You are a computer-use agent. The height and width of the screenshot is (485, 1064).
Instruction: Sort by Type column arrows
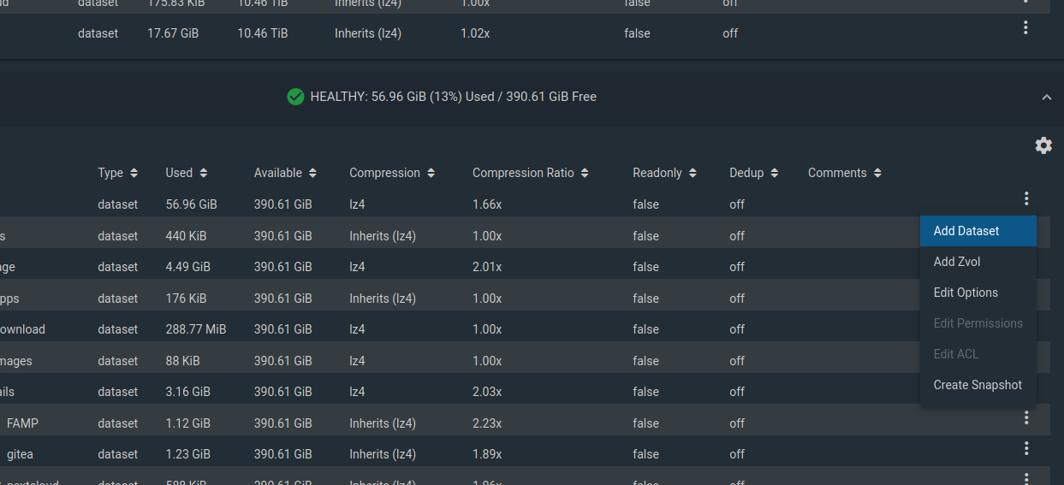(134, 173)
